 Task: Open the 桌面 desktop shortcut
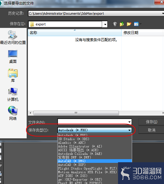[13, 57]
